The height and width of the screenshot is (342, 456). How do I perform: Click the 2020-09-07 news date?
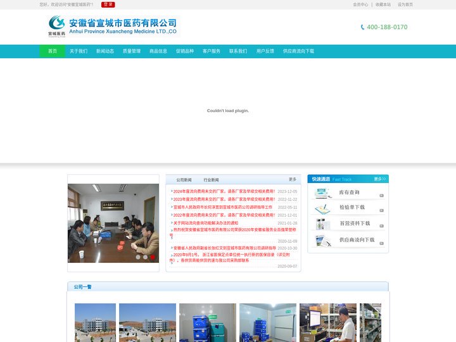point(288,266)
